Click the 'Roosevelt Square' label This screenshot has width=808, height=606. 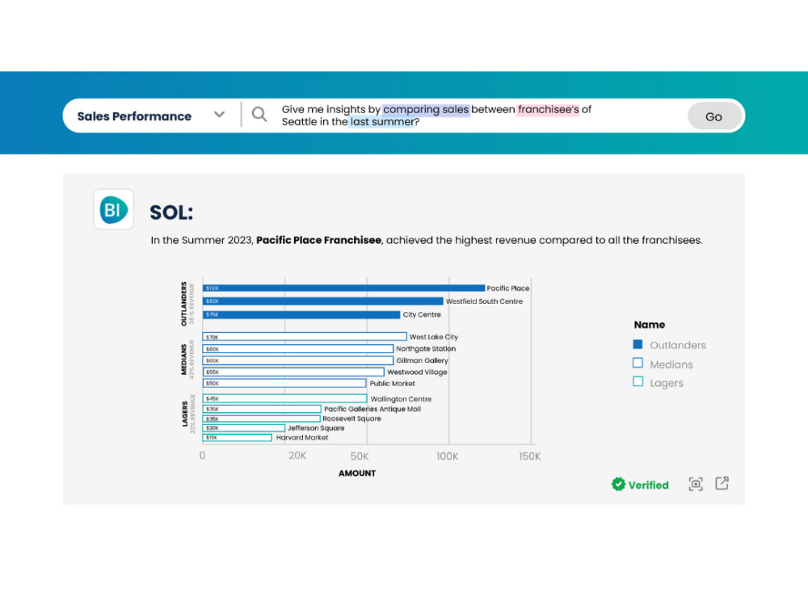tap(352, 419)
